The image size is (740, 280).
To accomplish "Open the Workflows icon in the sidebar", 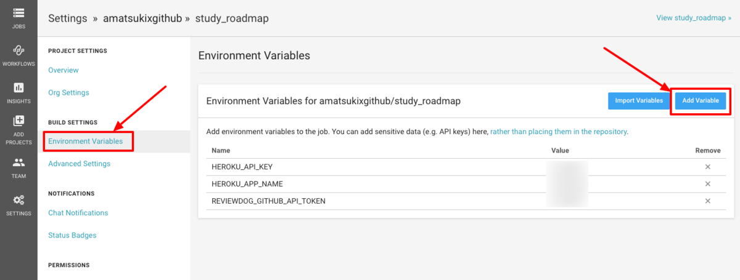I will click(18, 50).
